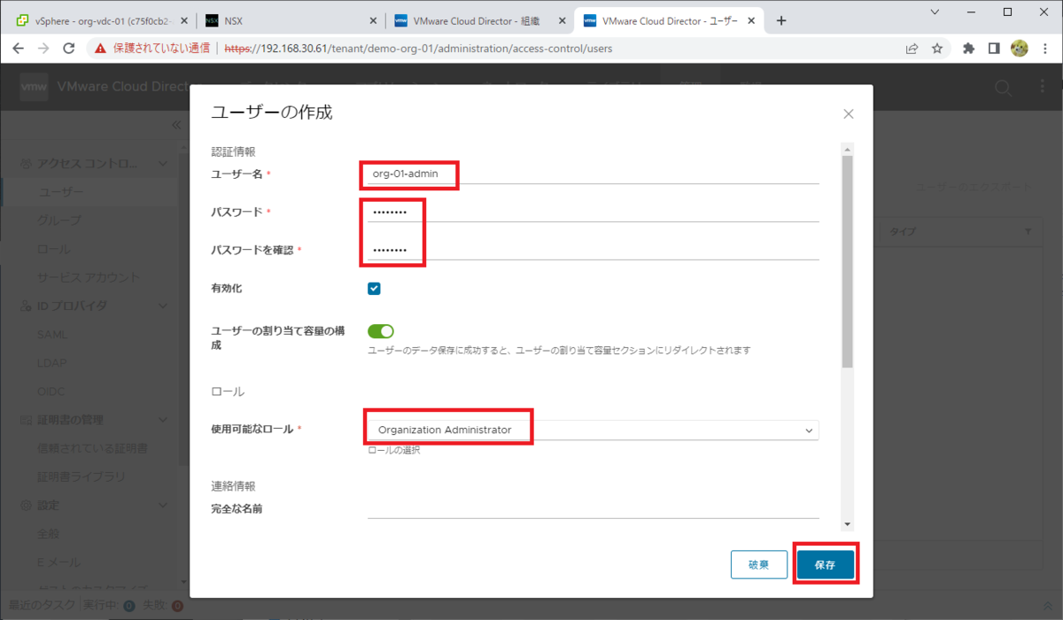Collapse the 設定 section
1063x620 pixels.
[x=162, y=505]
